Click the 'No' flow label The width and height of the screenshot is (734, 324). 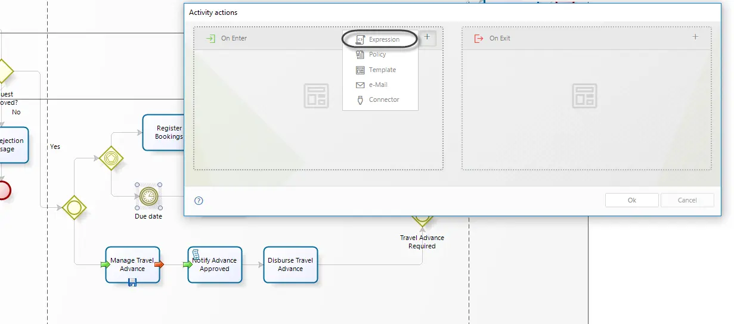coord(16,112)
